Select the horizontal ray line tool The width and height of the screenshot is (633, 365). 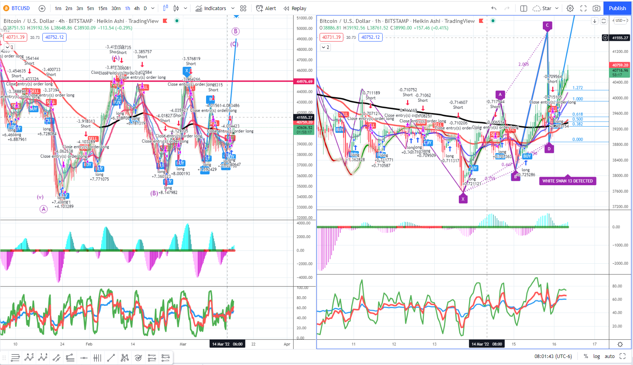(x=84, y=358)
